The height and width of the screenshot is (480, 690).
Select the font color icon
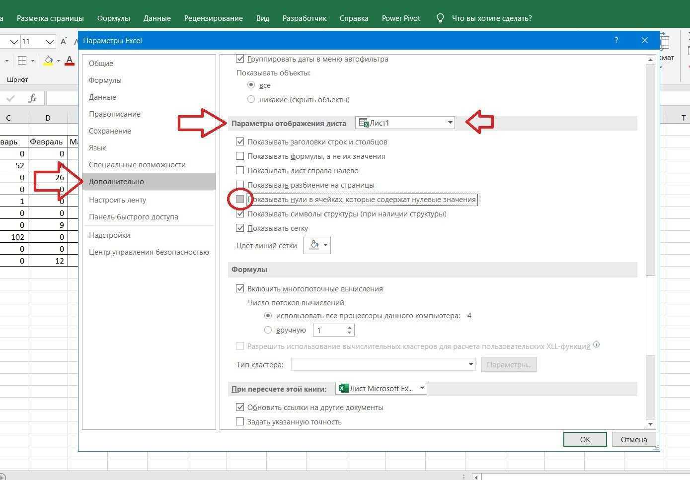click(70, 60)
